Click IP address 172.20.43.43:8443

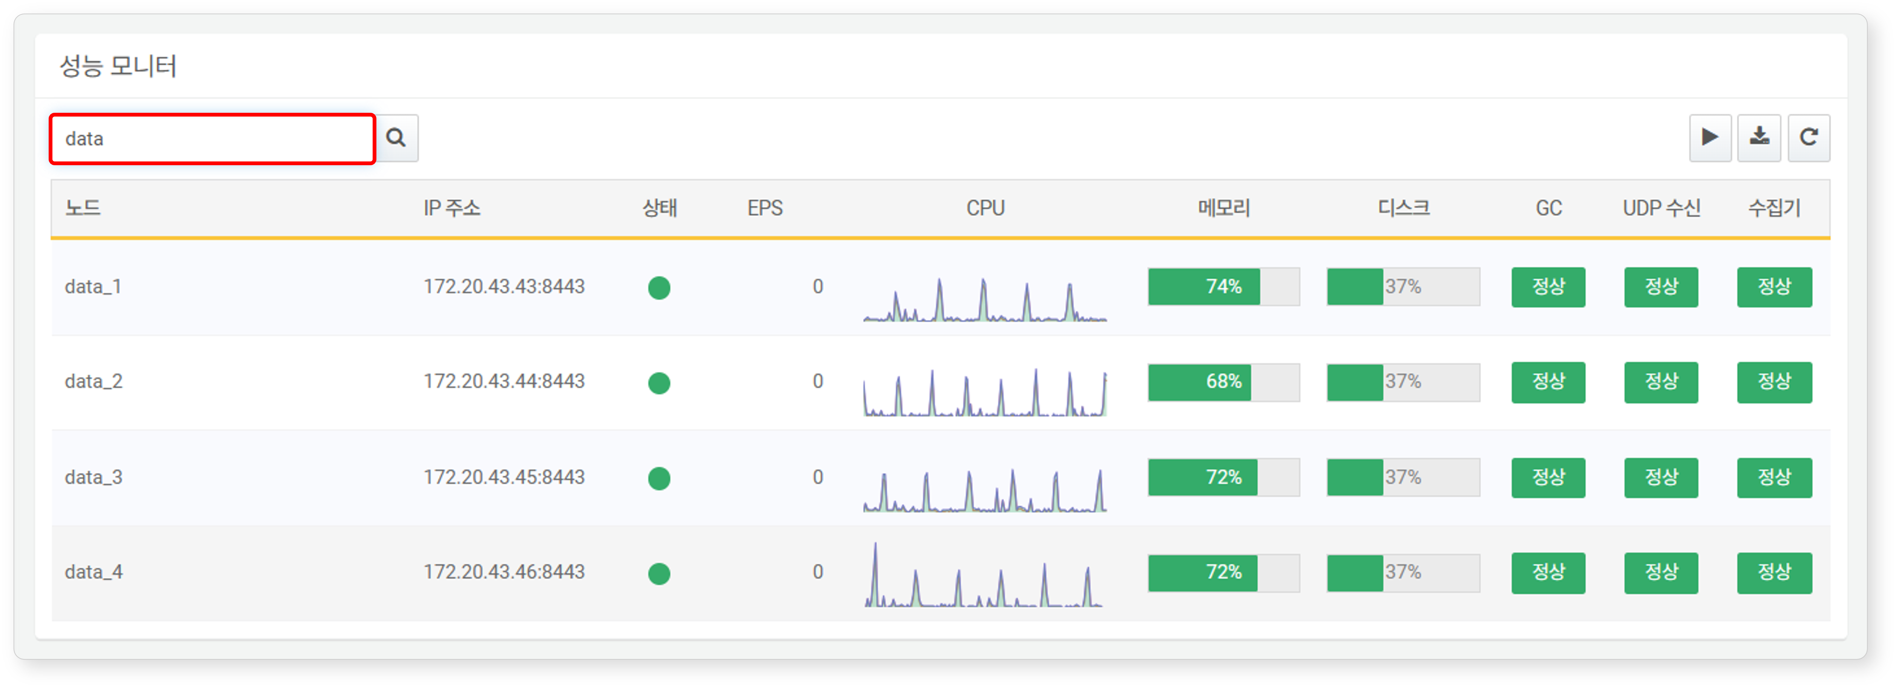click(x=504, y=286)
